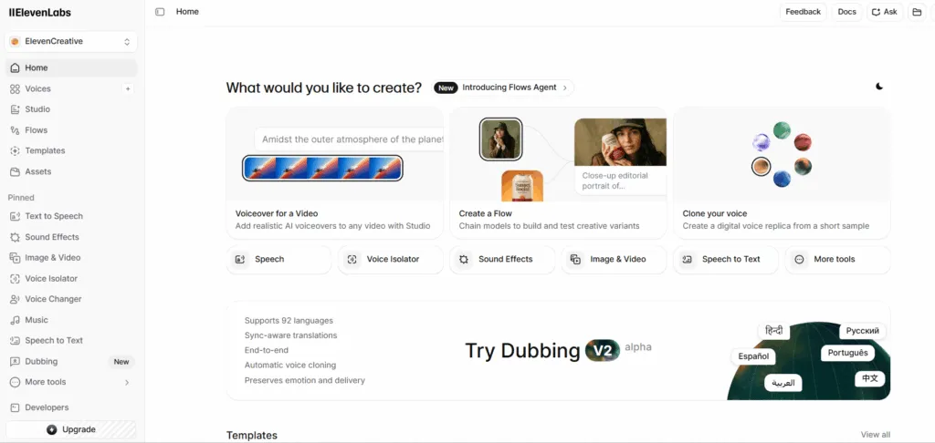Click the Speech to Text quick-action button
Viewport: 935px width, 443px height.
pos(726,260)
